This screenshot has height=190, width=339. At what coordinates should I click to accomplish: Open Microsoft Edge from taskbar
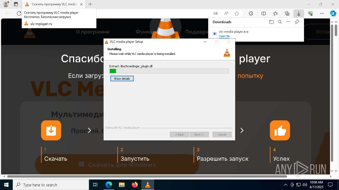tap(109, 185)
